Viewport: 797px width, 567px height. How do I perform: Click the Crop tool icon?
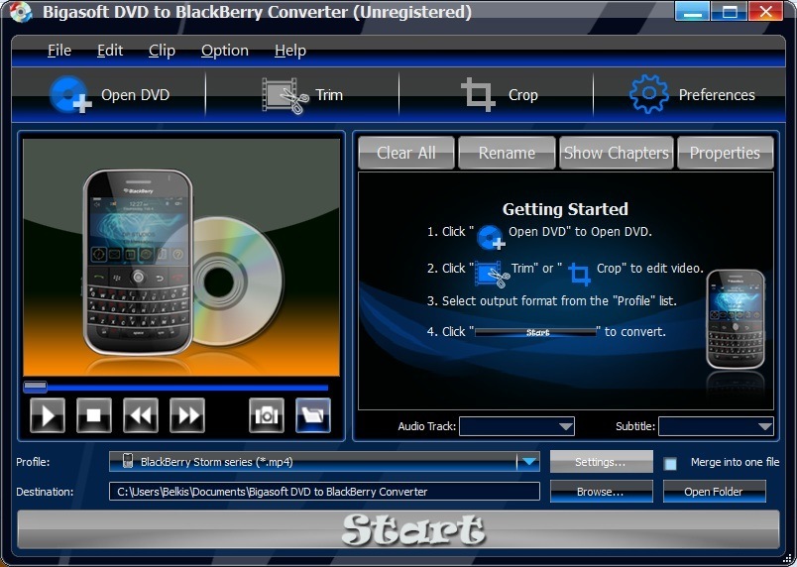(478, 94)
